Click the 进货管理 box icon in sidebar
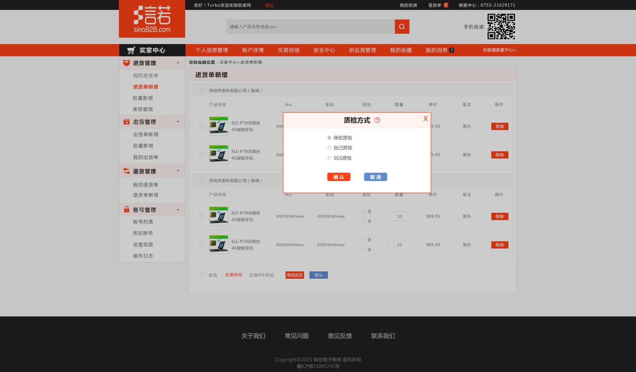636x372 pixels. click(126, 63)
